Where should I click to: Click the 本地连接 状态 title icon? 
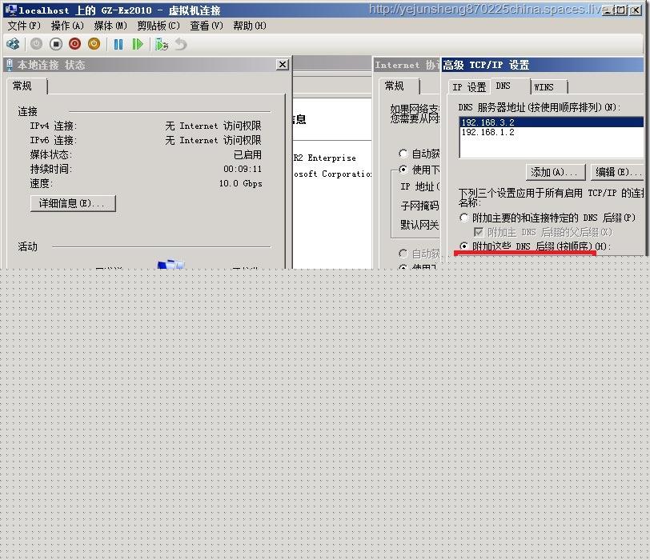pyautogui.click(x=10, y=65)
